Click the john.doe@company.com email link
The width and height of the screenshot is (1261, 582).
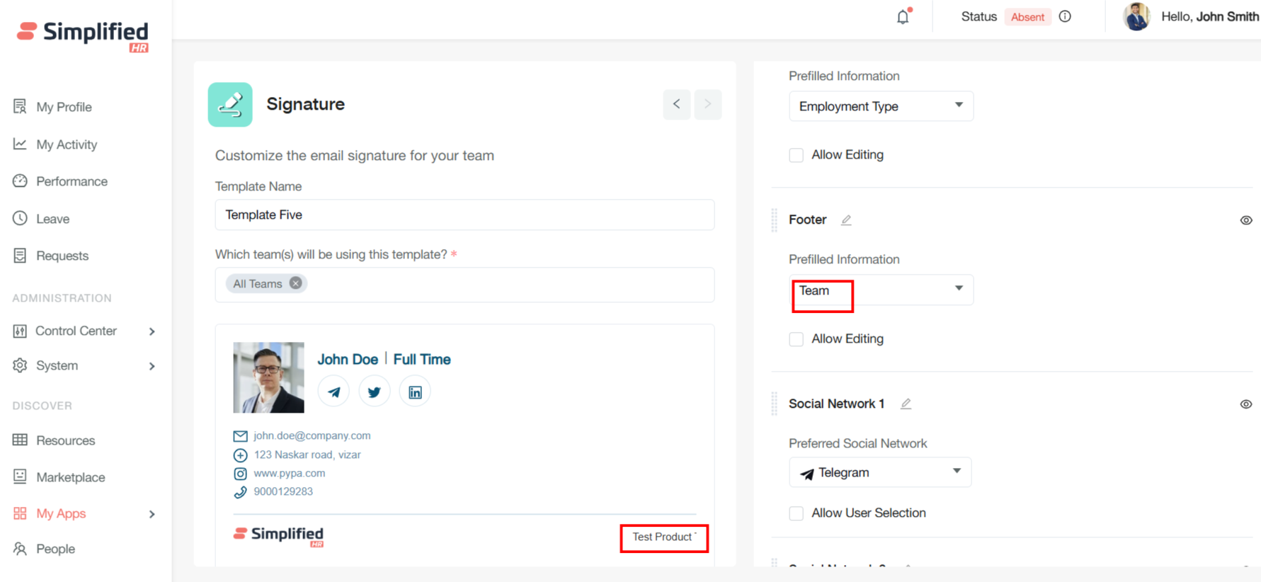tap(312, 435)
